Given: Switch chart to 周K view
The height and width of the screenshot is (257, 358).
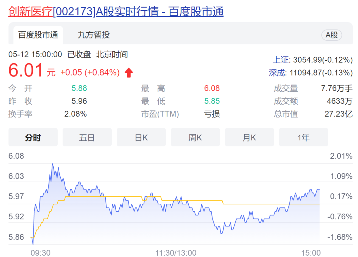Looking at the screenshot, I should tap(195, 137).
